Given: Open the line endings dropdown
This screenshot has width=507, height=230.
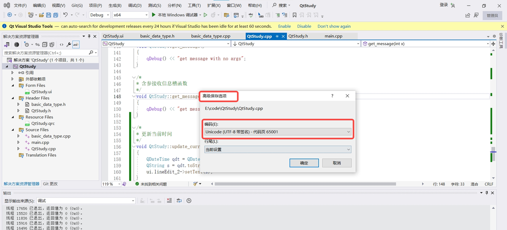Looking at the screenshot, I should [278, 150].
